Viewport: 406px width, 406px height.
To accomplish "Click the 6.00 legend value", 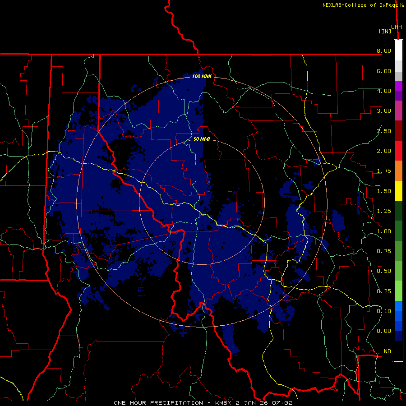I will (x=384, y=71).
